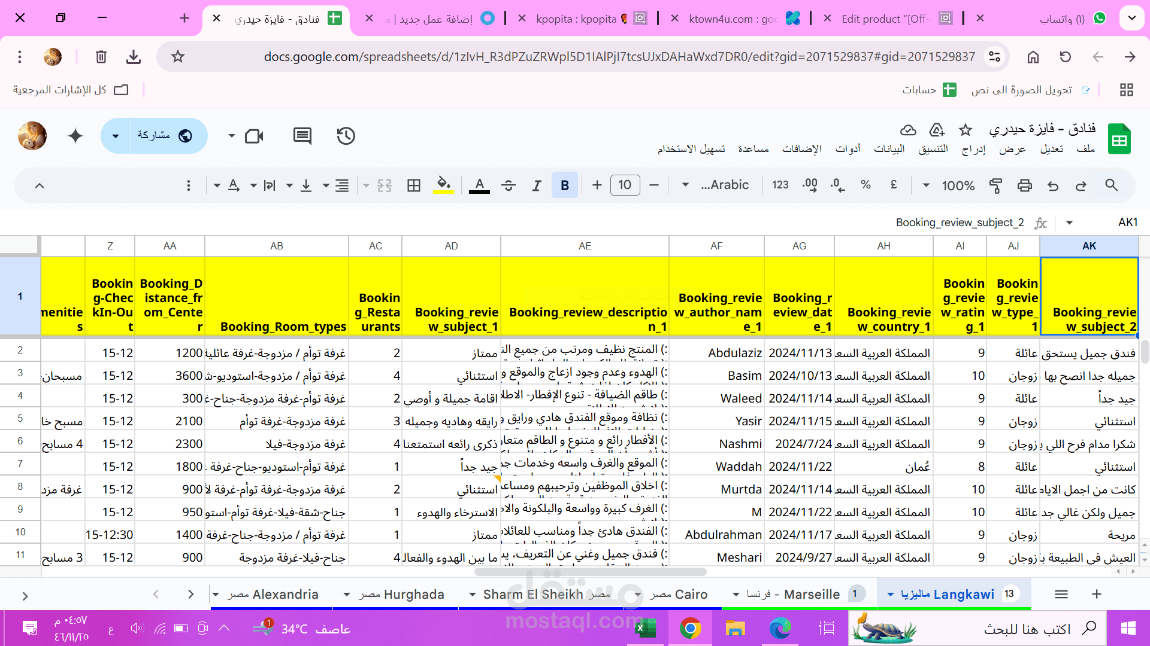Open the Windows Start menu

point(1128,629)
